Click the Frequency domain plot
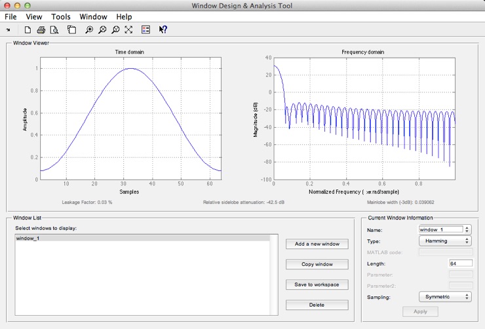This screenshot has height=329, width=485. click(x=364, y=119)
